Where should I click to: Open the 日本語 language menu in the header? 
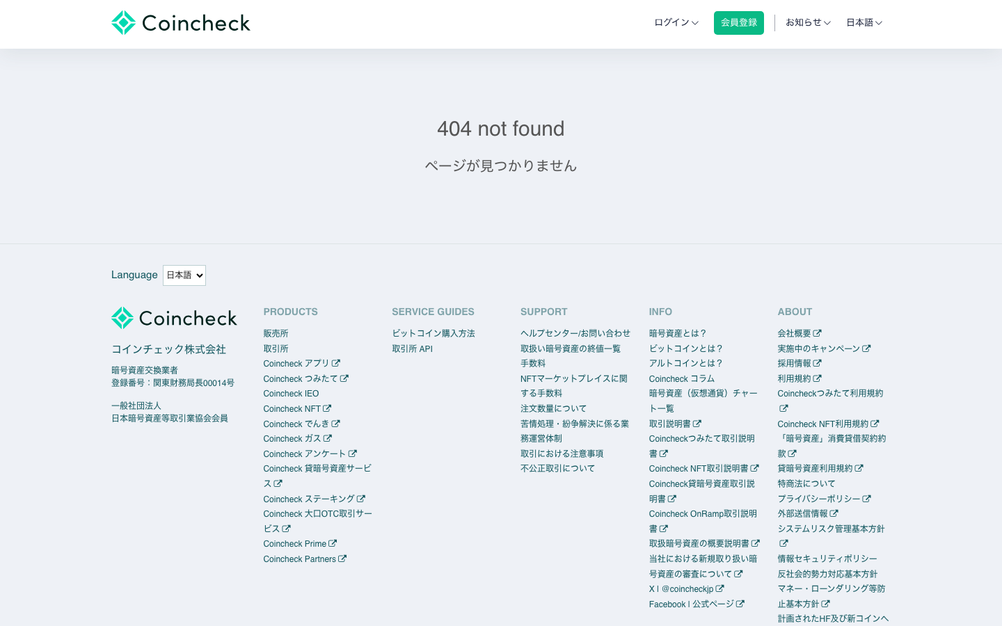point(864,23)
